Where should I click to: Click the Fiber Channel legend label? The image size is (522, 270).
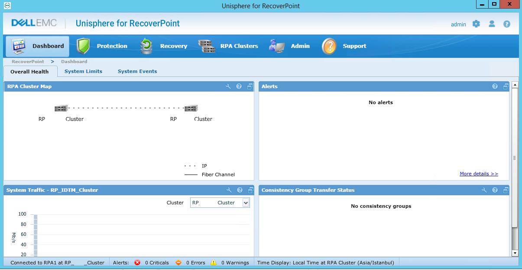pyautogui.click(x=218, y=175)
